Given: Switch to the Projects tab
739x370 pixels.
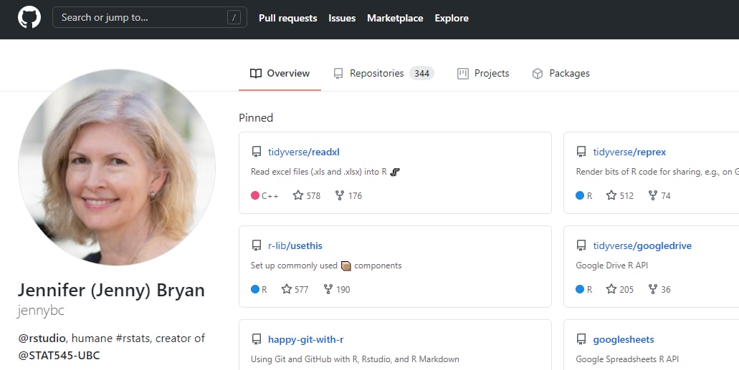Looking at the screenshot, I should tap(483, 74).
